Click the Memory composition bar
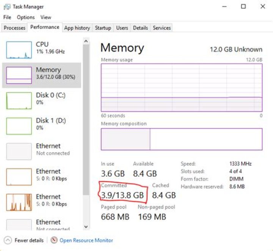 182,139
